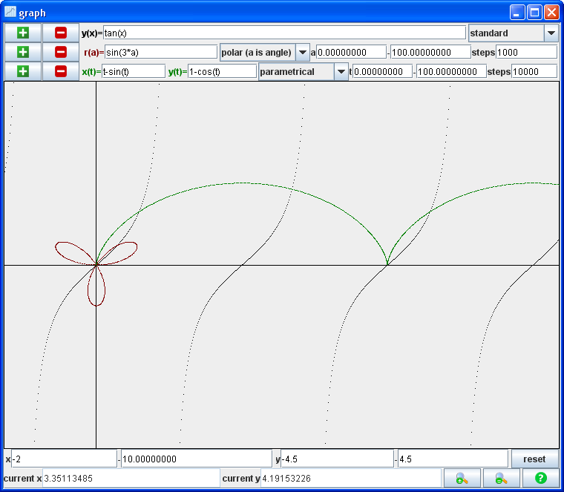Click the green 'x(t)=' label
The height and width of the screenshot is (492, 564).
coord(91,72)
